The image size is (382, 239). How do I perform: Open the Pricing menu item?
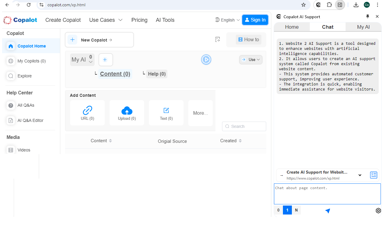(139, 20)
